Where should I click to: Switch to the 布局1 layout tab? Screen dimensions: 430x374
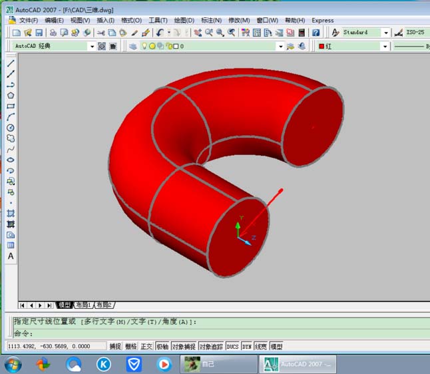[84, 305]
